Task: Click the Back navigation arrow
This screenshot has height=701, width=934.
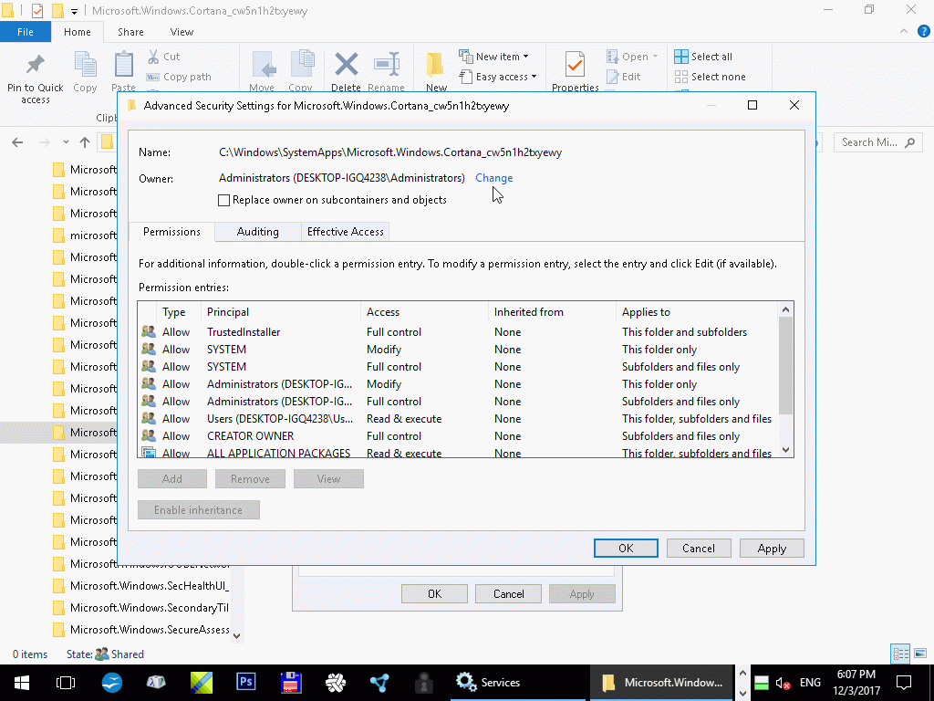Action: (x=18, y=142)
